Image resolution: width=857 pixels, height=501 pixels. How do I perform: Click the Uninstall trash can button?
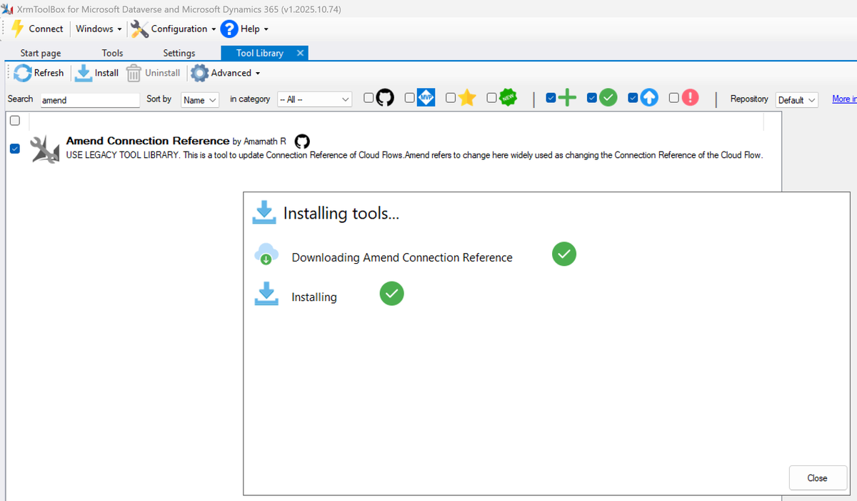click(x=153, y=73)
